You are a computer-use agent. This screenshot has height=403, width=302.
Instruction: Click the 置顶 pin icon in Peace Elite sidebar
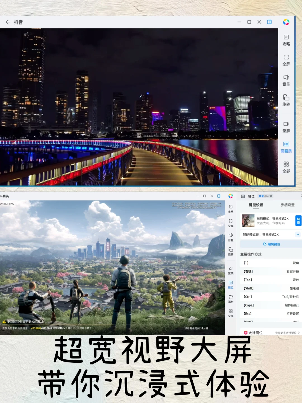click(x=231, y=270)
